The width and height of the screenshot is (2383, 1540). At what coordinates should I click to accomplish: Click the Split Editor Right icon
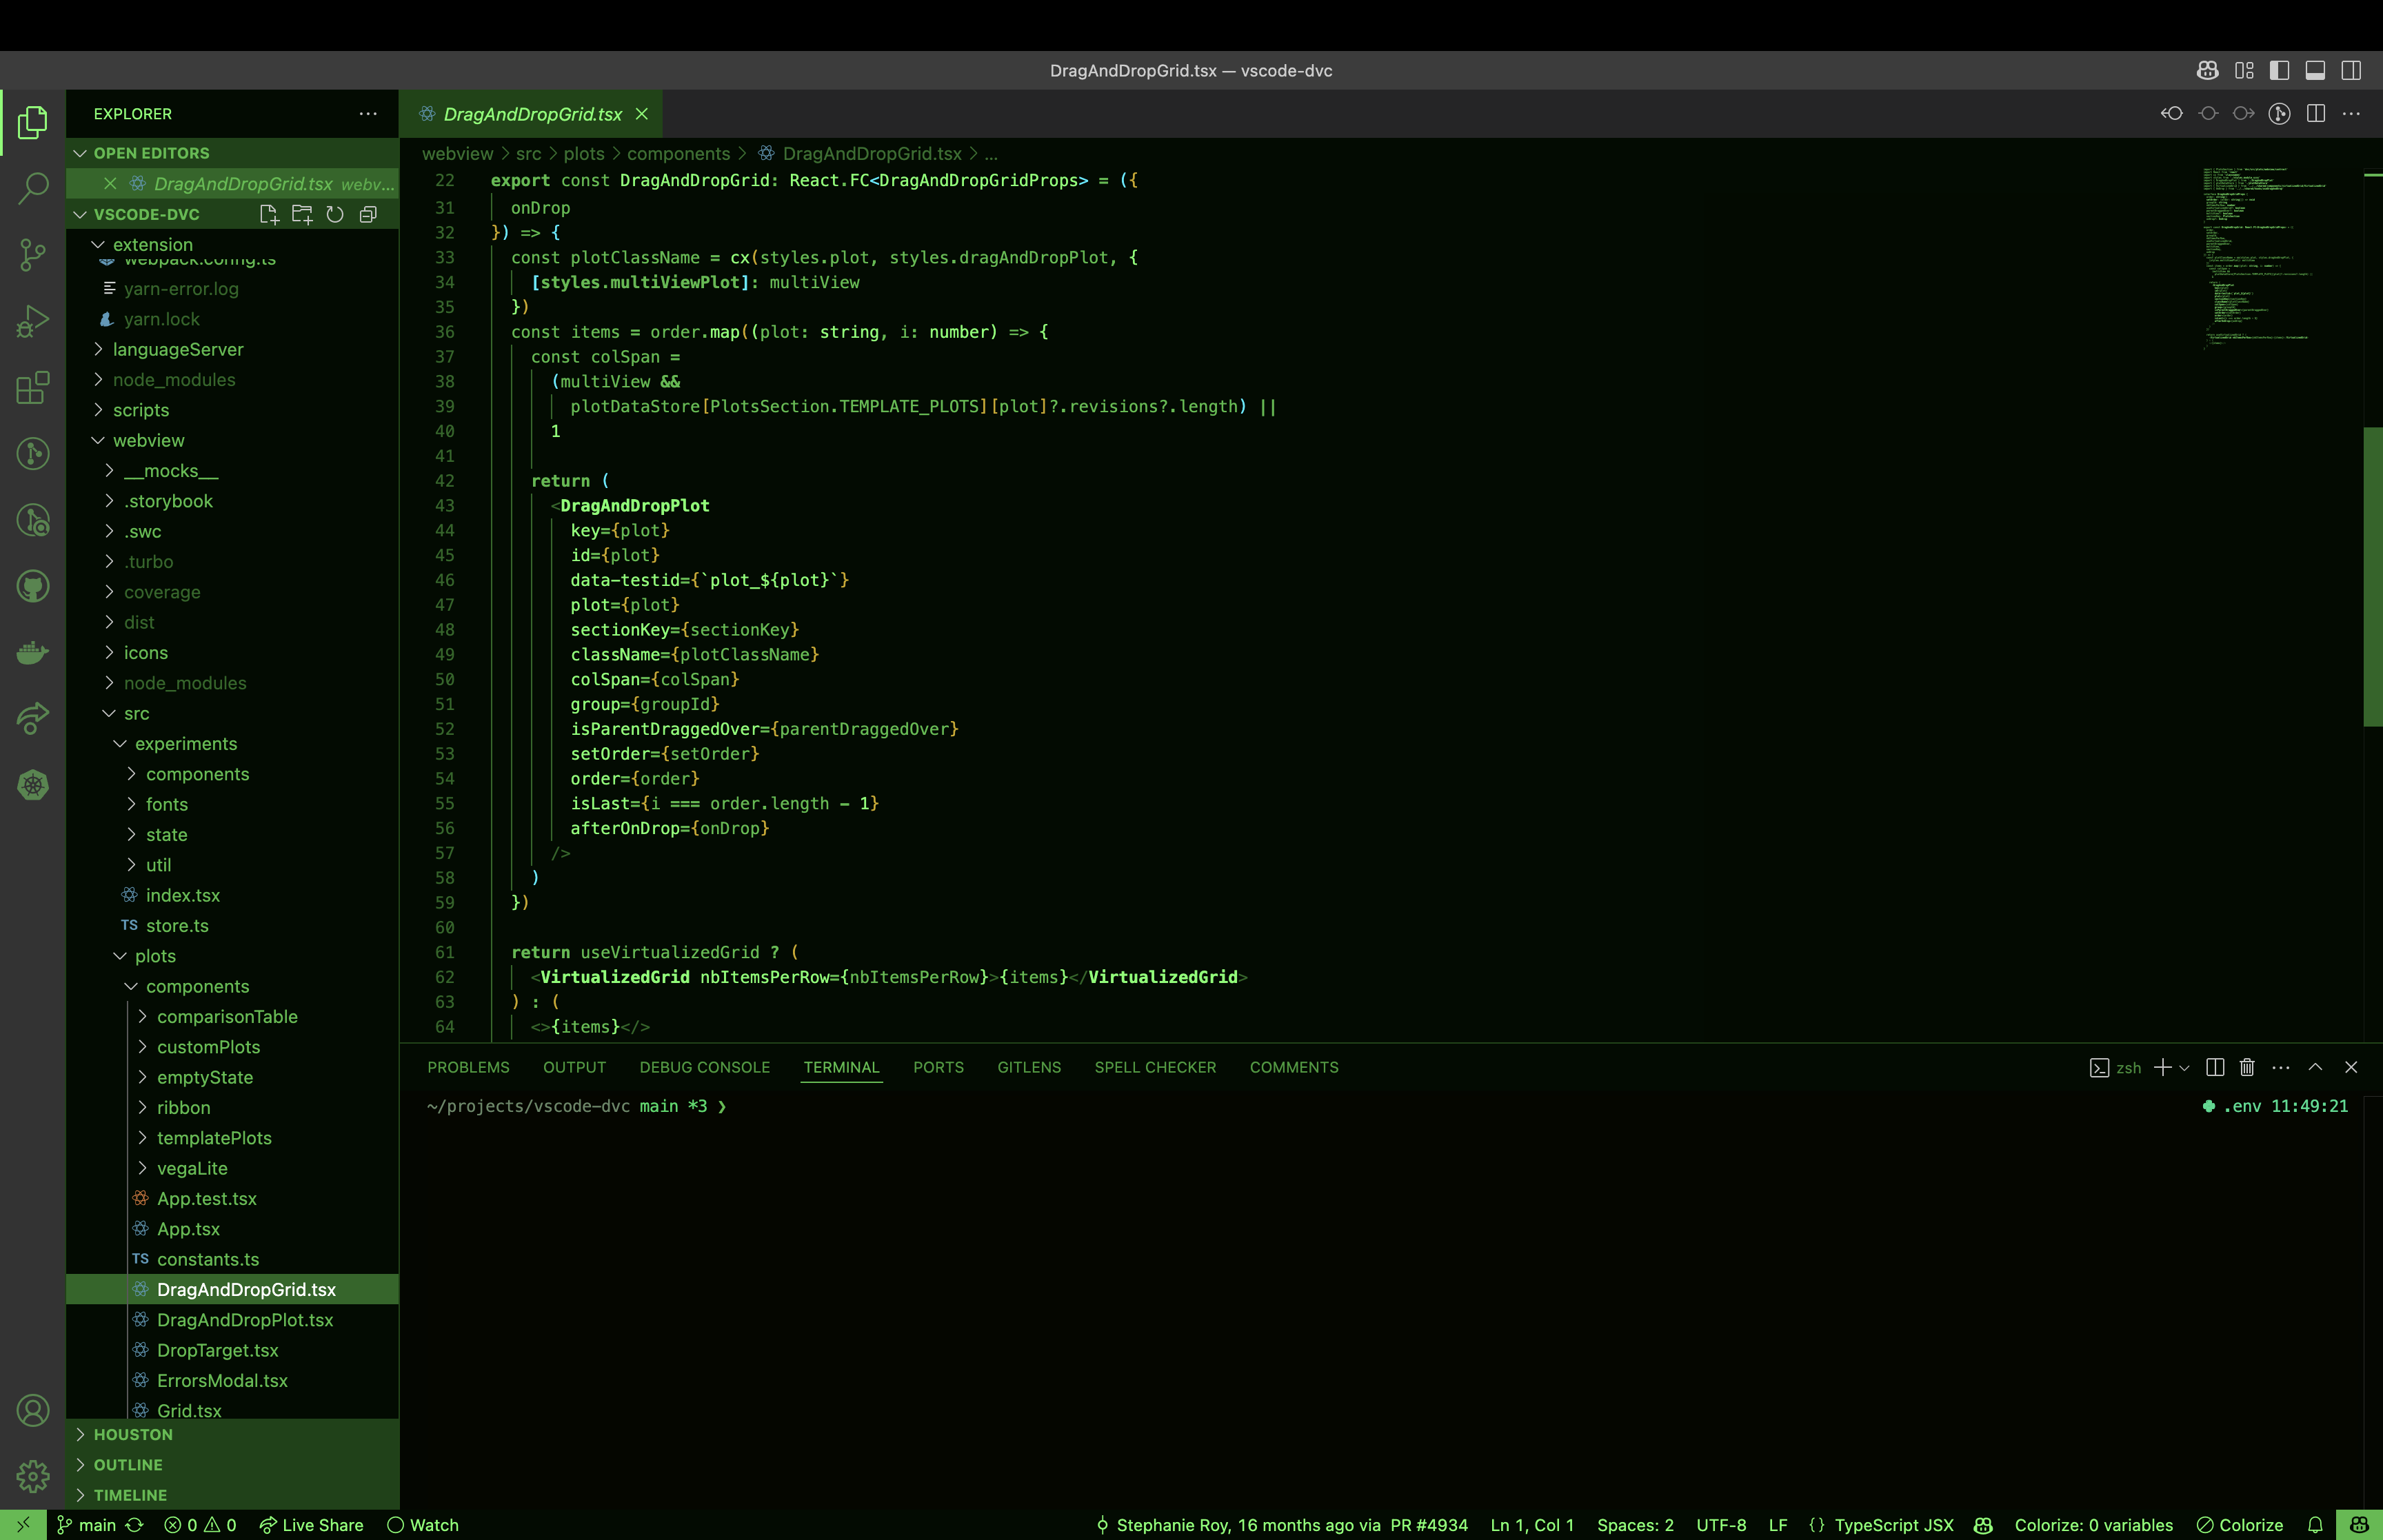point(2315,114)
